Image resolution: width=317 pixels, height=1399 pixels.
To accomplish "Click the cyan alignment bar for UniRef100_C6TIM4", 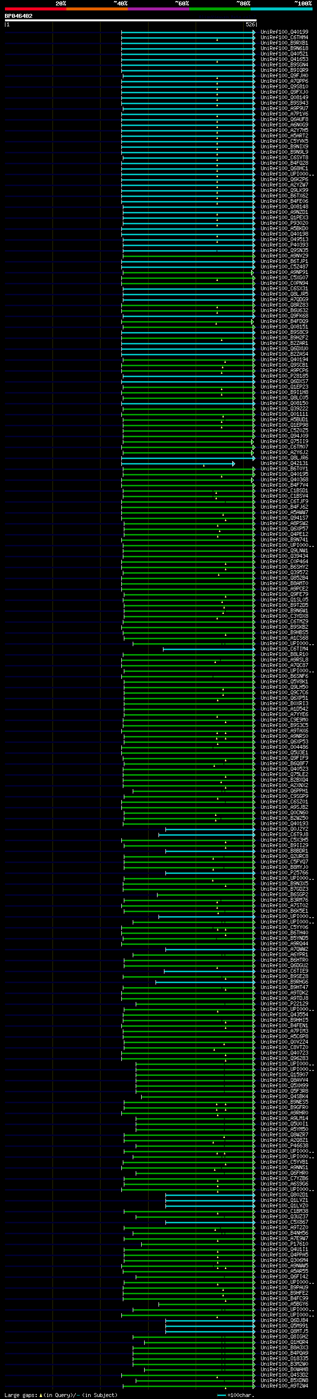I will pos(209,649).
